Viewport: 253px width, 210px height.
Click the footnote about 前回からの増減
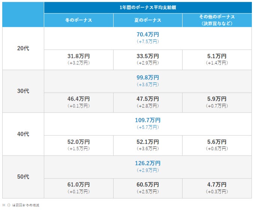21,205
